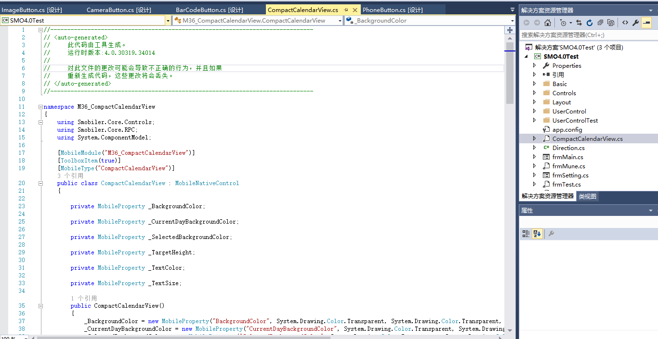Close the CompactCalendarView.cs tab
This screenshot has width=658, height=339.
pos(355,10)
